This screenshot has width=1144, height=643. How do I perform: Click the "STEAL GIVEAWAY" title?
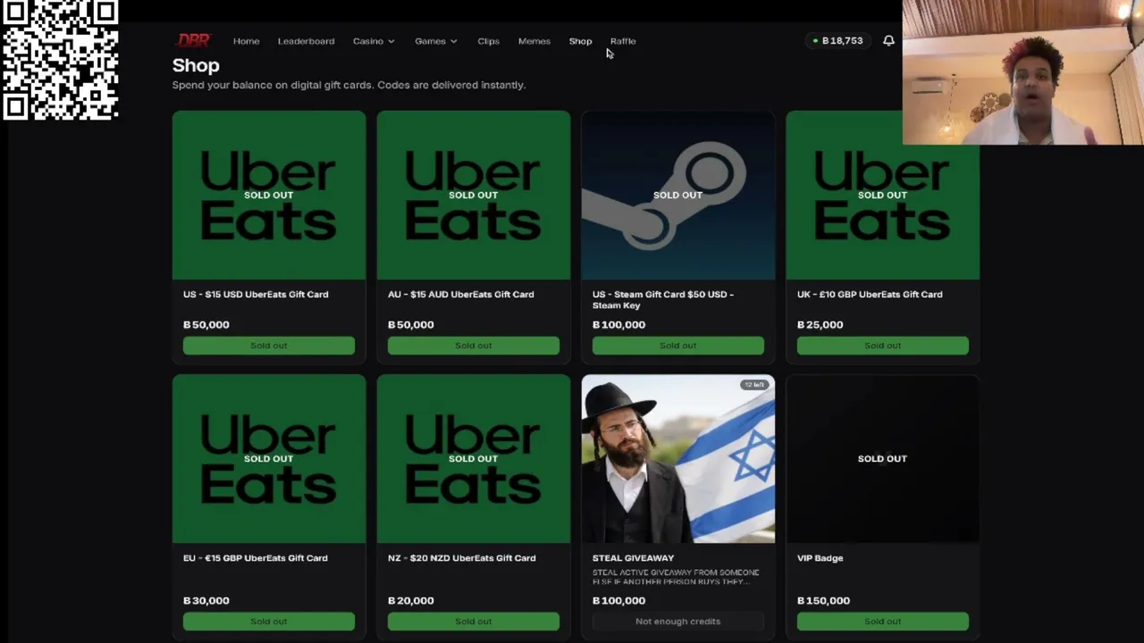pos(633,558)
